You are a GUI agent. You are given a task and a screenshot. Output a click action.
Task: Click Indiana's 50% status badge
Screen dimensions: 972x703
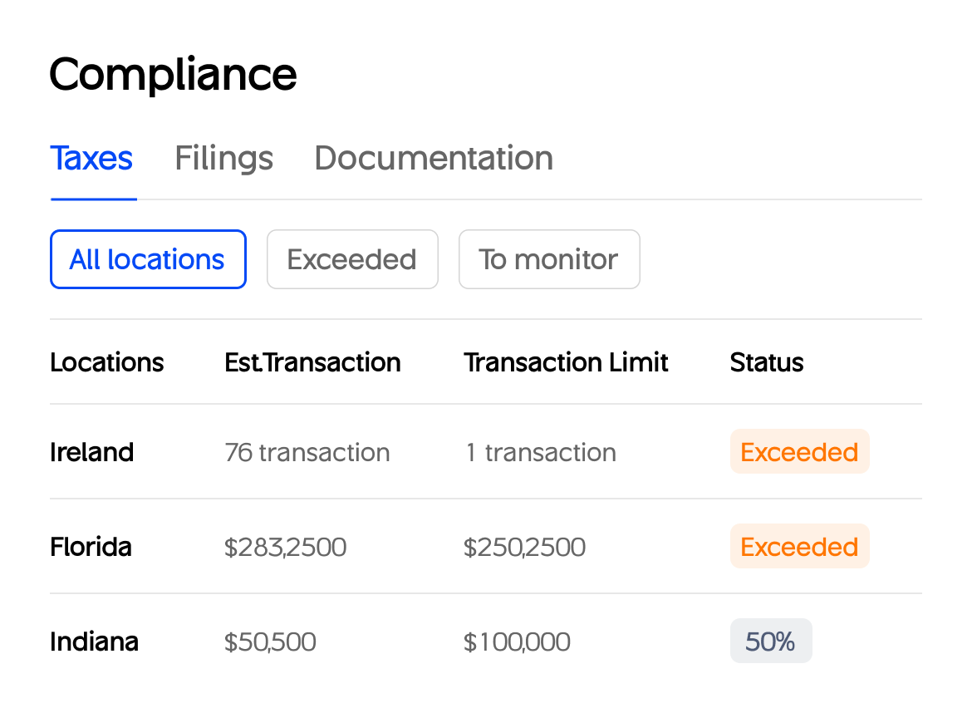[771, 641]
